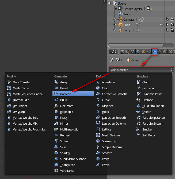Open the editor type selector dropdown
The image size is (175, 179).
[113, 52]
